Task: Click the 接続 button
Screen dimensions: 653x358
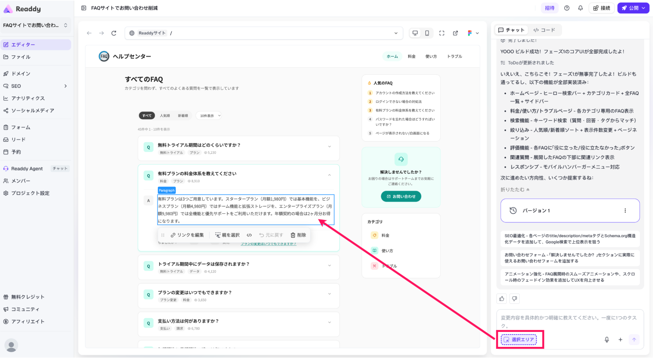Action: point(601,8)
